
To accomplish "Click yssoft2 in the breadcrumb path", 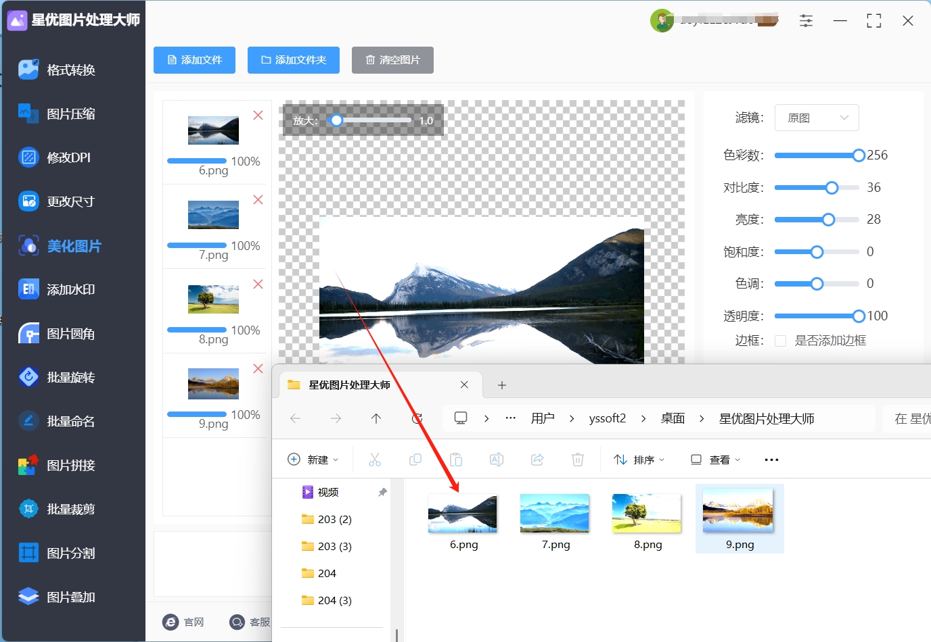I will coord(608,418).
